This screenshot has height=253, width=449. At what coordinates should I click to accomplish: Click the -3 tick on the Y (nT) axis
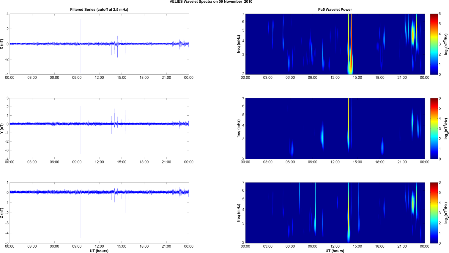click(7, 150)
